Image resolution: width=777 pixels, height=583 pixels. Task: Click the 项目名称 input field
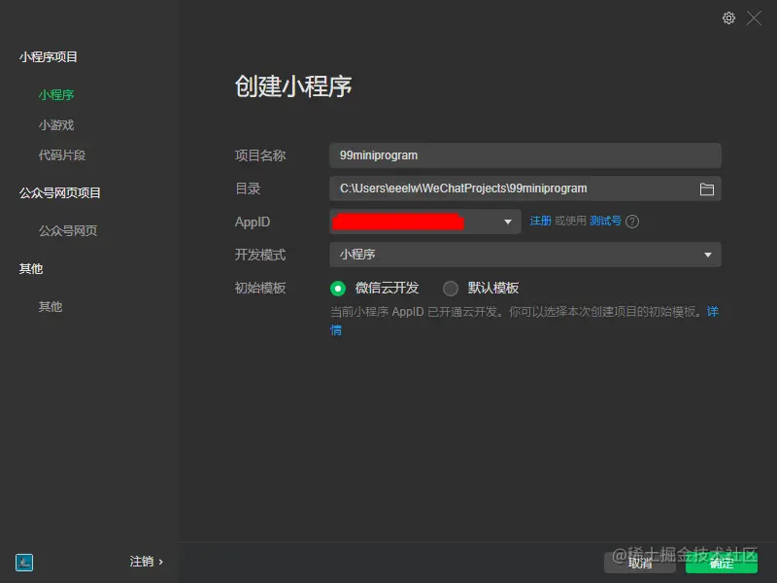[525, 155]
